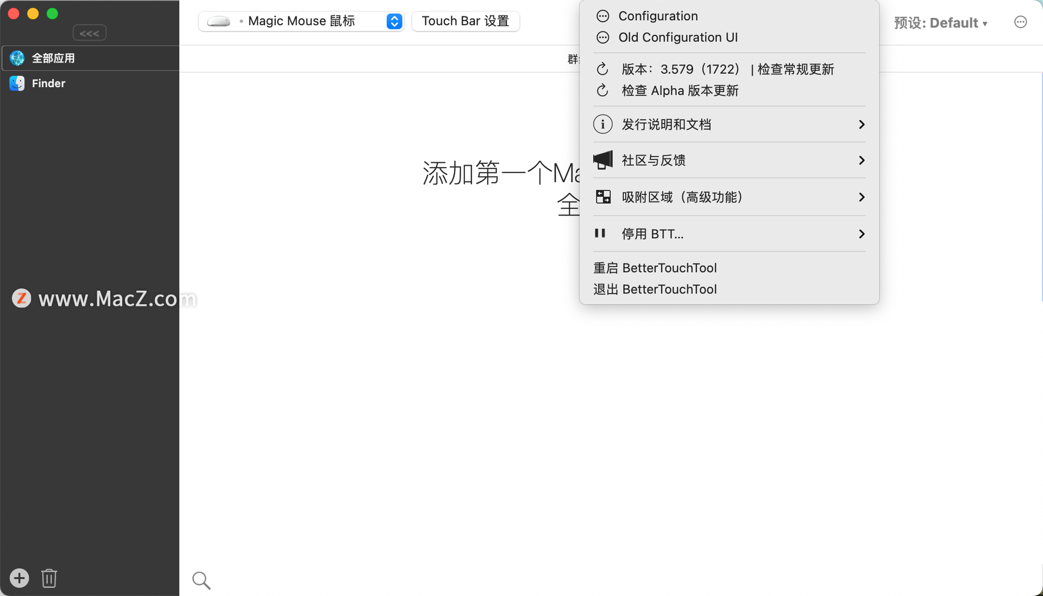Zoom the window with the green button

53,14
